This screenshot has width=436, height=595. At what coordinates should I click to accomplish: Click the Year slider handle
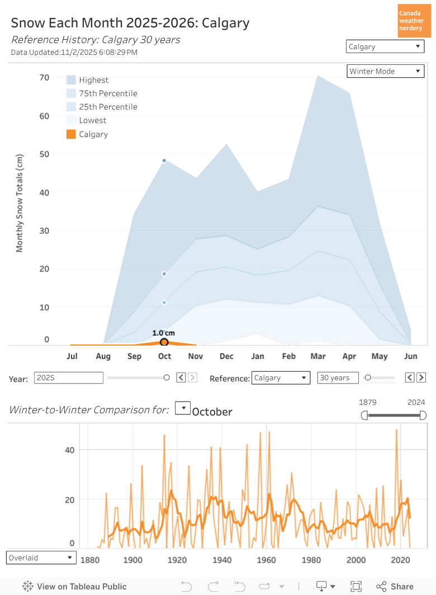167,377
